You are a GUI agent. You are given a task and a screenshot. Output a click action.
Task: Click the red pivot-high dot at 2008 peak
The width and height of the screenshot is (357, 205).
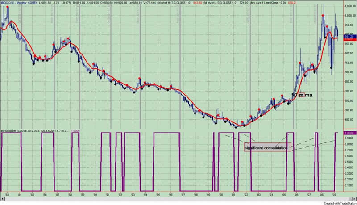pyautogui.click(x=323, y=16)
